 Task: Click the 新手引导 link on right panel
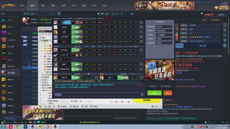(203, 46)
